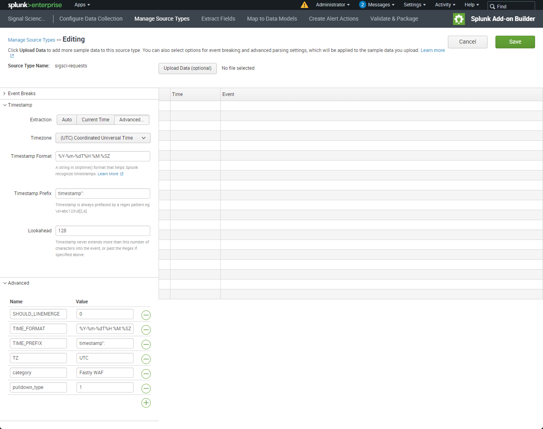Remove the SHOULD_LINEMERGE setting row
The height and width of the screenshot is (429, 543).
pos(146,315)
